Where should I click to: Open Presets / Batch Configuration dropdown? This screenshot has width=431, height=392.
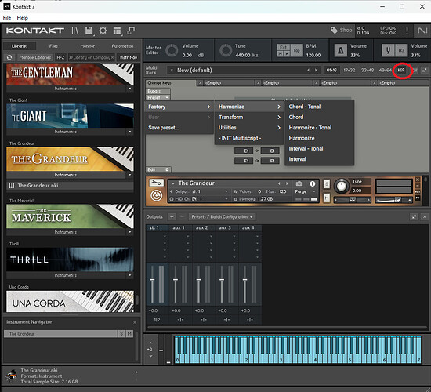click(x=222, y=216)
